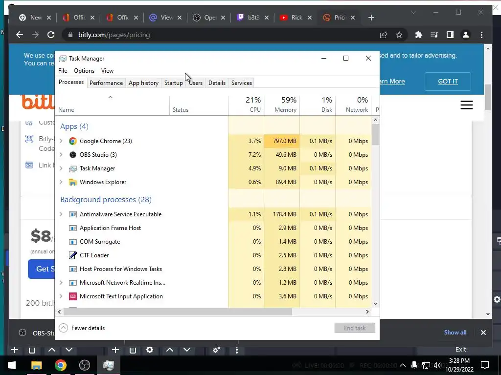The height and width of the screenshot is (375, 501).
Task: Switch to the Performance tab
Action: click(x=106, y=83)
